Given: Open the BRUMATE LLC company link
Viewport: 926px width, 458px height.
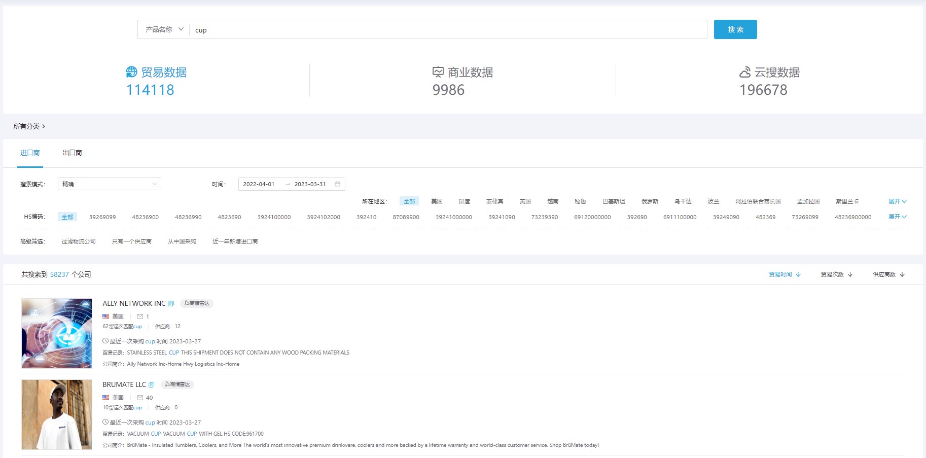Looking at the screenshot, I should pos(124,384).
